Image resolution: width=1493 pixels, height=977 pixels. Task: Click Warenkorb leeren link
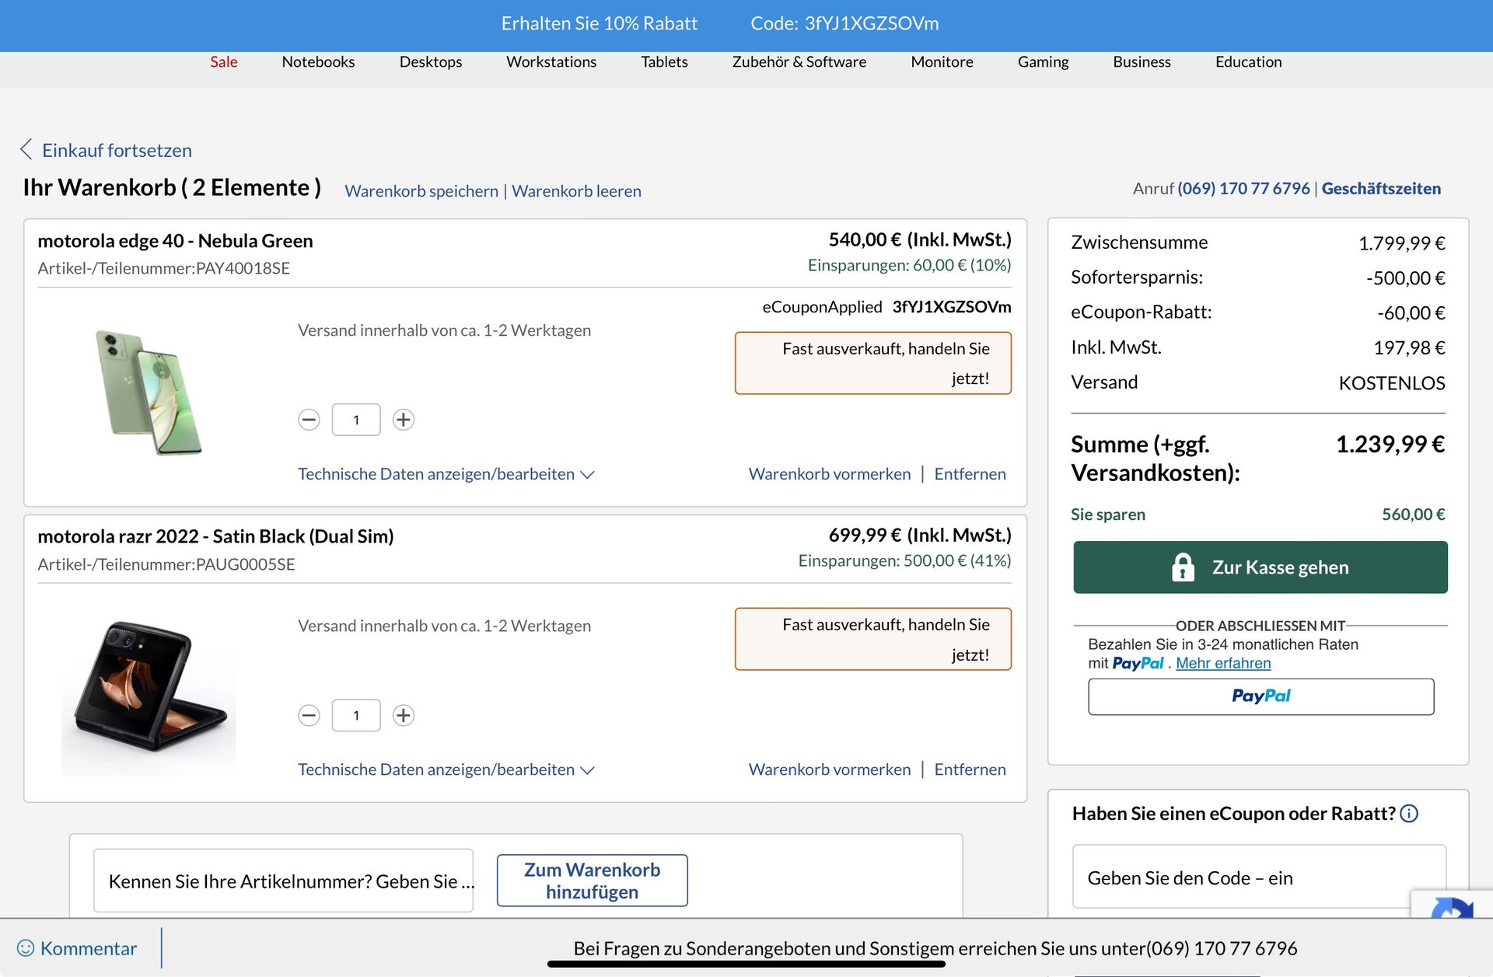pyautogui.click(x=576, y=191)
